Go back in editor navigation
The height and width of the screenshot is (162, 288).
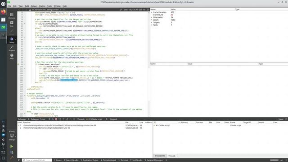click(x=19, y=9)
